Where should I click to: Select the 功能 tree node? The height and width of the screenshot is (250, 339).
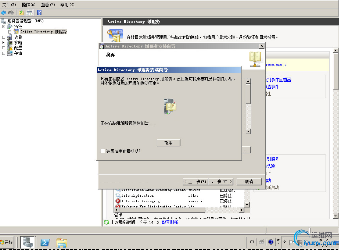coord(18,37)
